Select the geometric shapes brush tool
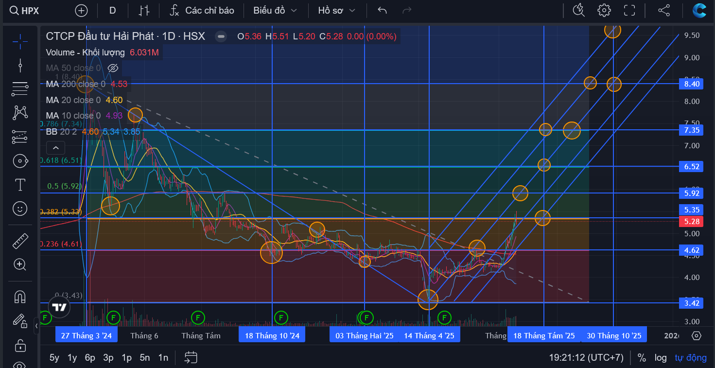 pyautogui.click(x=20, y=161)
